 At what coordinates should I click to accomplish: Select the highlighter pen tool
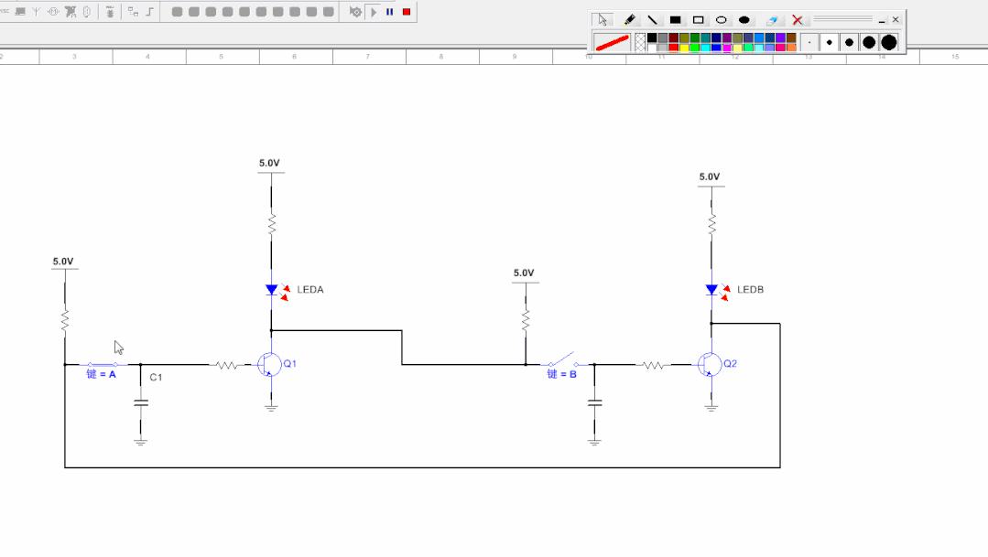click(x=629, y=19)
